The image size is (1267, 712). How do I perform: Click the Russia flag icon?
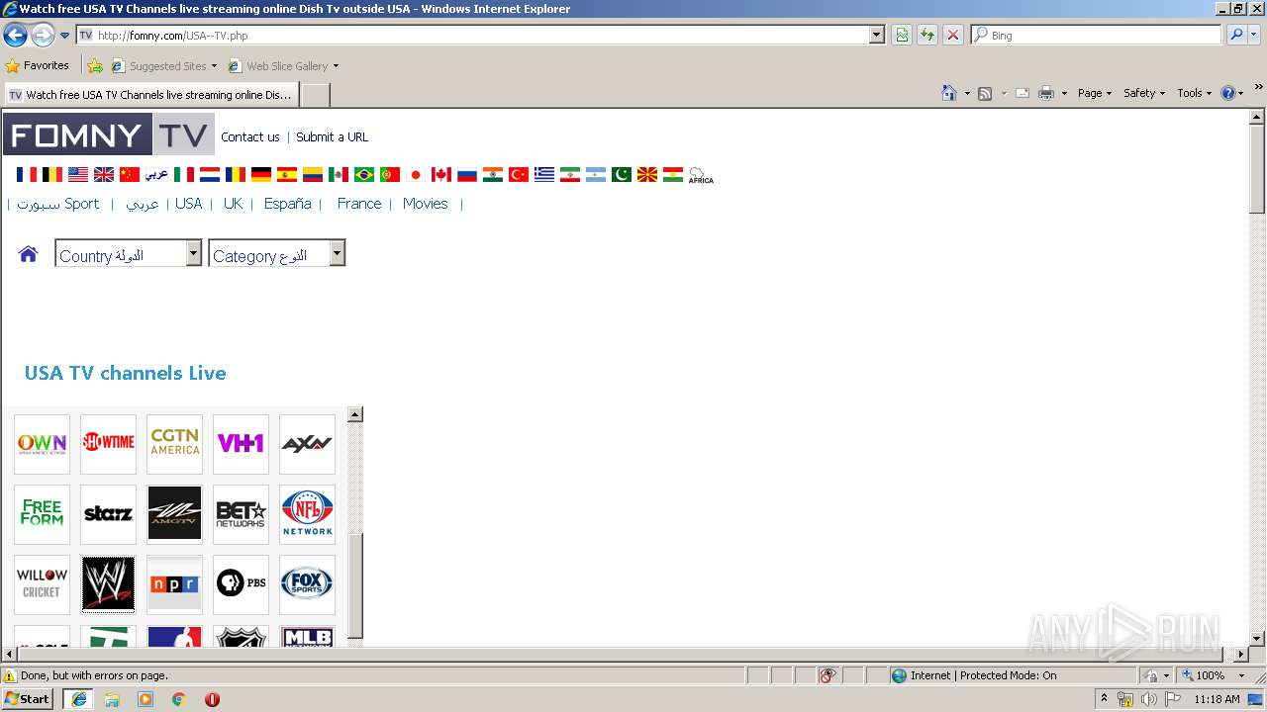coord(467,174)
